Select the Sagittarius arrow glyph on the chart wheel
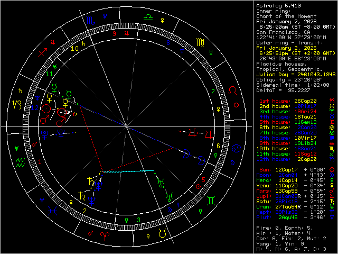 coord(43,53)
